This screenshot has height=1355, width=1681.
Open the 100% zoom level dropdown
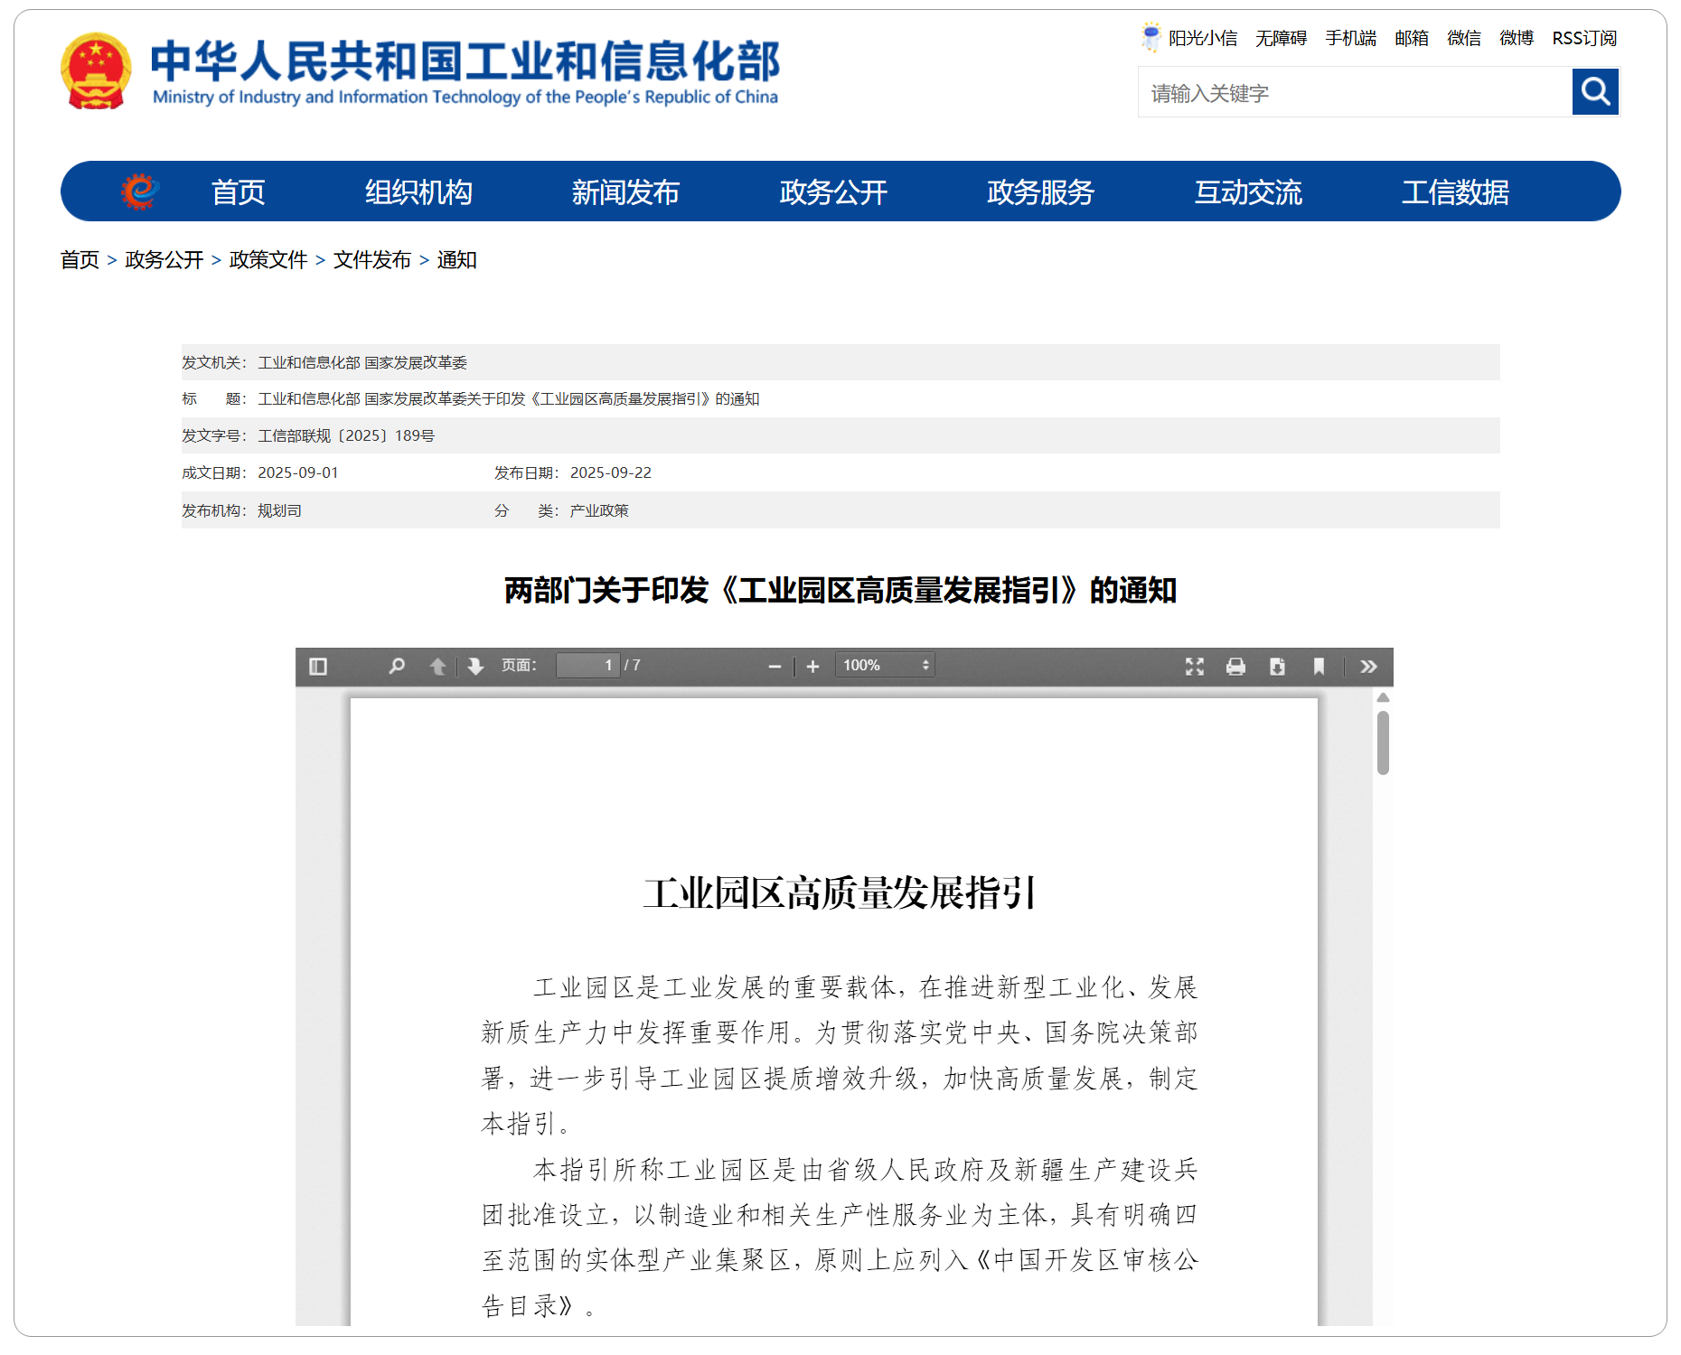(885, 666)
